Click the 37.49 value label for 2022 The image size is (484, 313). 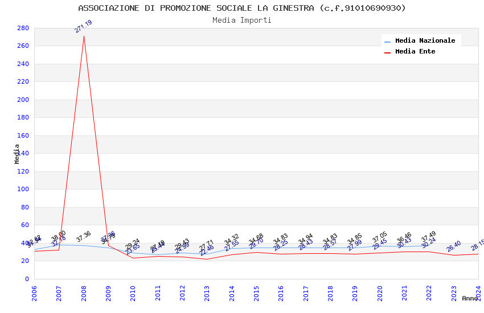tap(428, 237)
